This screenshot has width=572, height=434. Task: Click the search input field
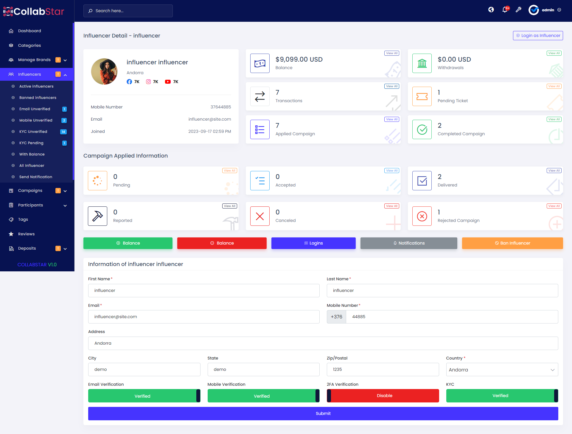click(128, 11)
